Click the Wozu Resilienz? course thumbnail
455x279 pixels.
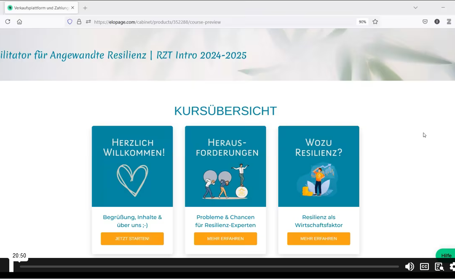coord(318,166)
